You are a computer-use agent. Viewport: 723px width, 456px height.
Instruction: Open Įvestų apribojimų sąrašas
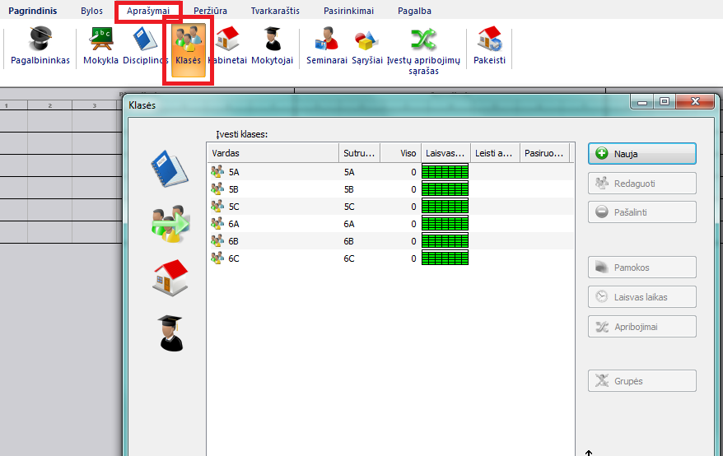coord(423,51)
